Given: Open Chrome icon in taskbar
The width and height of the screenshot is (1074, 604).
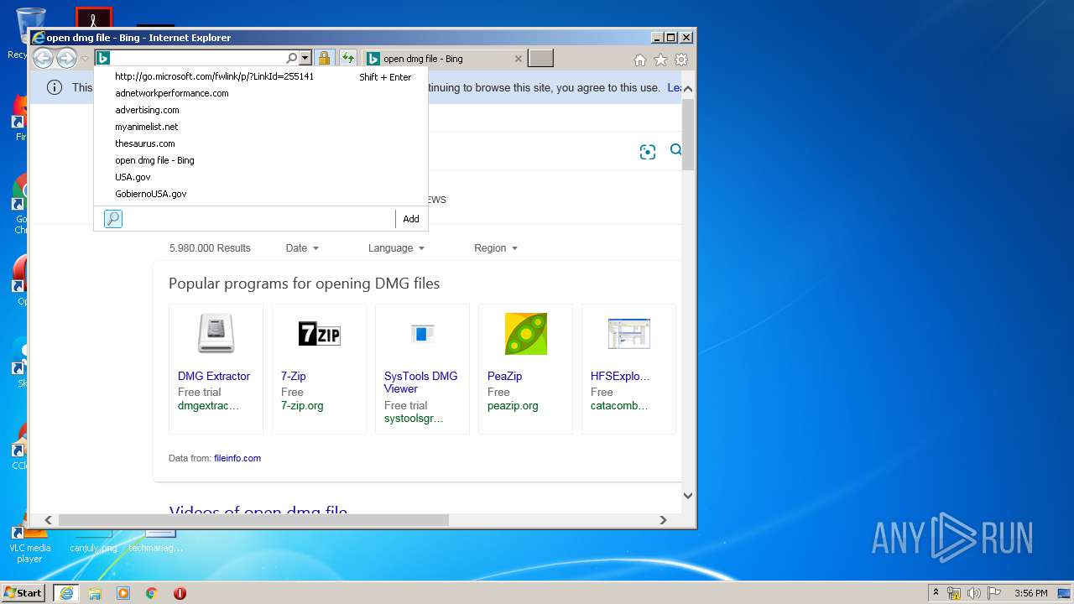Looking at the screenshot, I should (152, 593).
